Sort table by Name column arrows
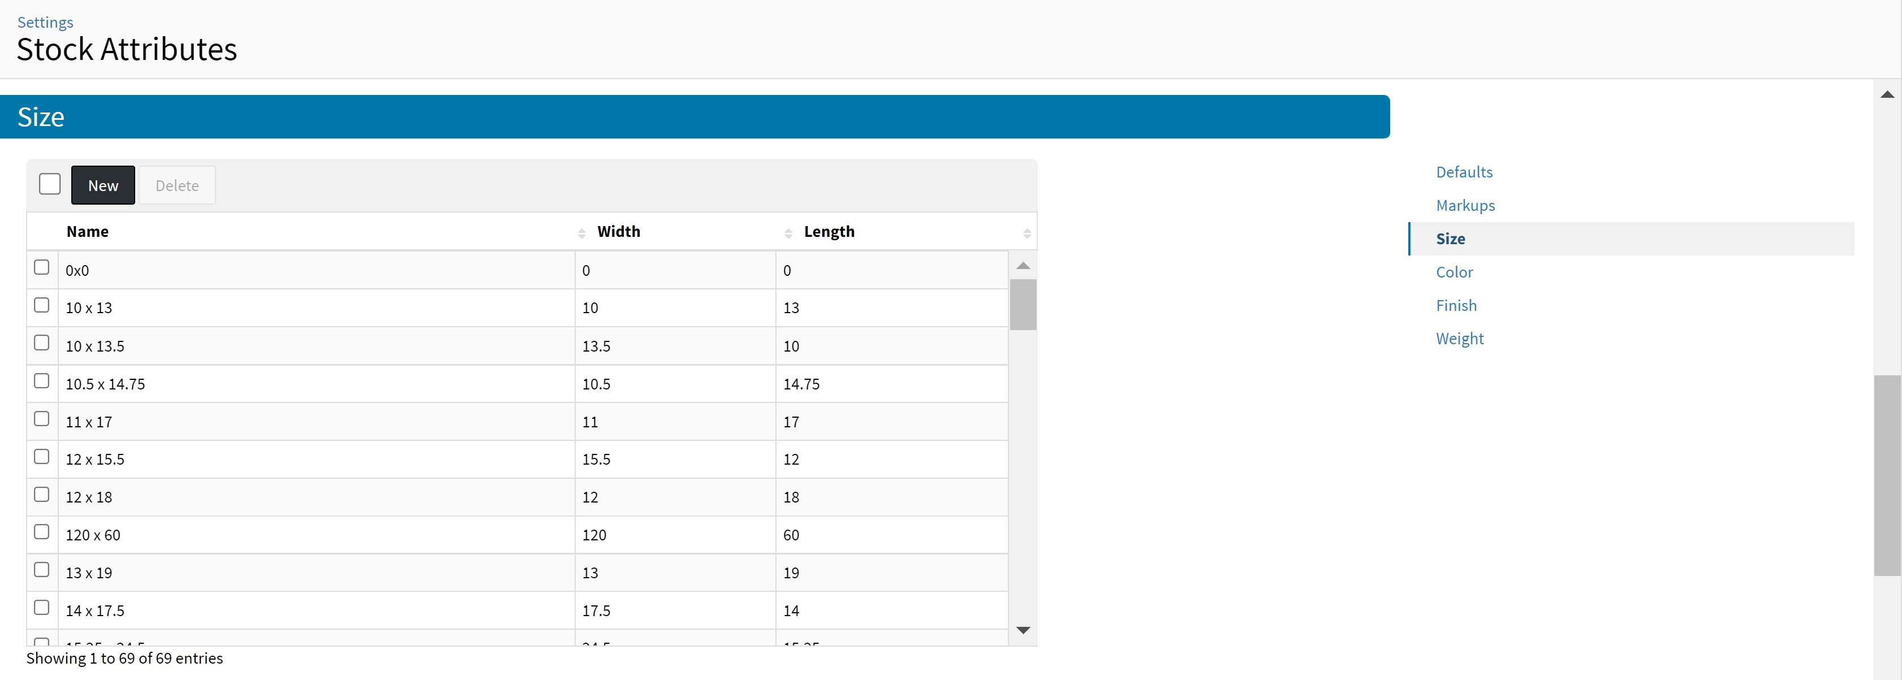The height and width of the screenshot is (680, 1902). point(581,232)
